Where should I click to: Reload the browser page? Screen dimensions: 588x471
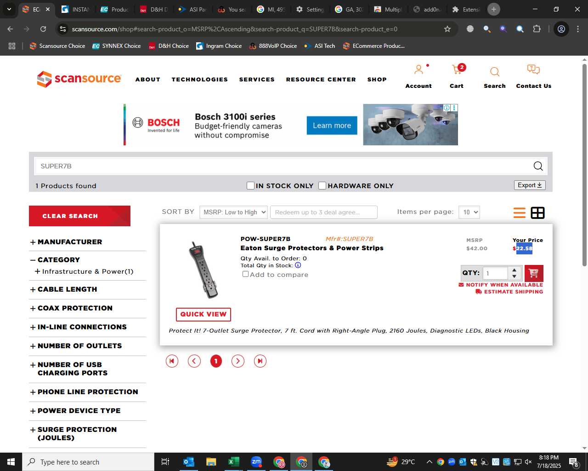[x=43, y=29]
